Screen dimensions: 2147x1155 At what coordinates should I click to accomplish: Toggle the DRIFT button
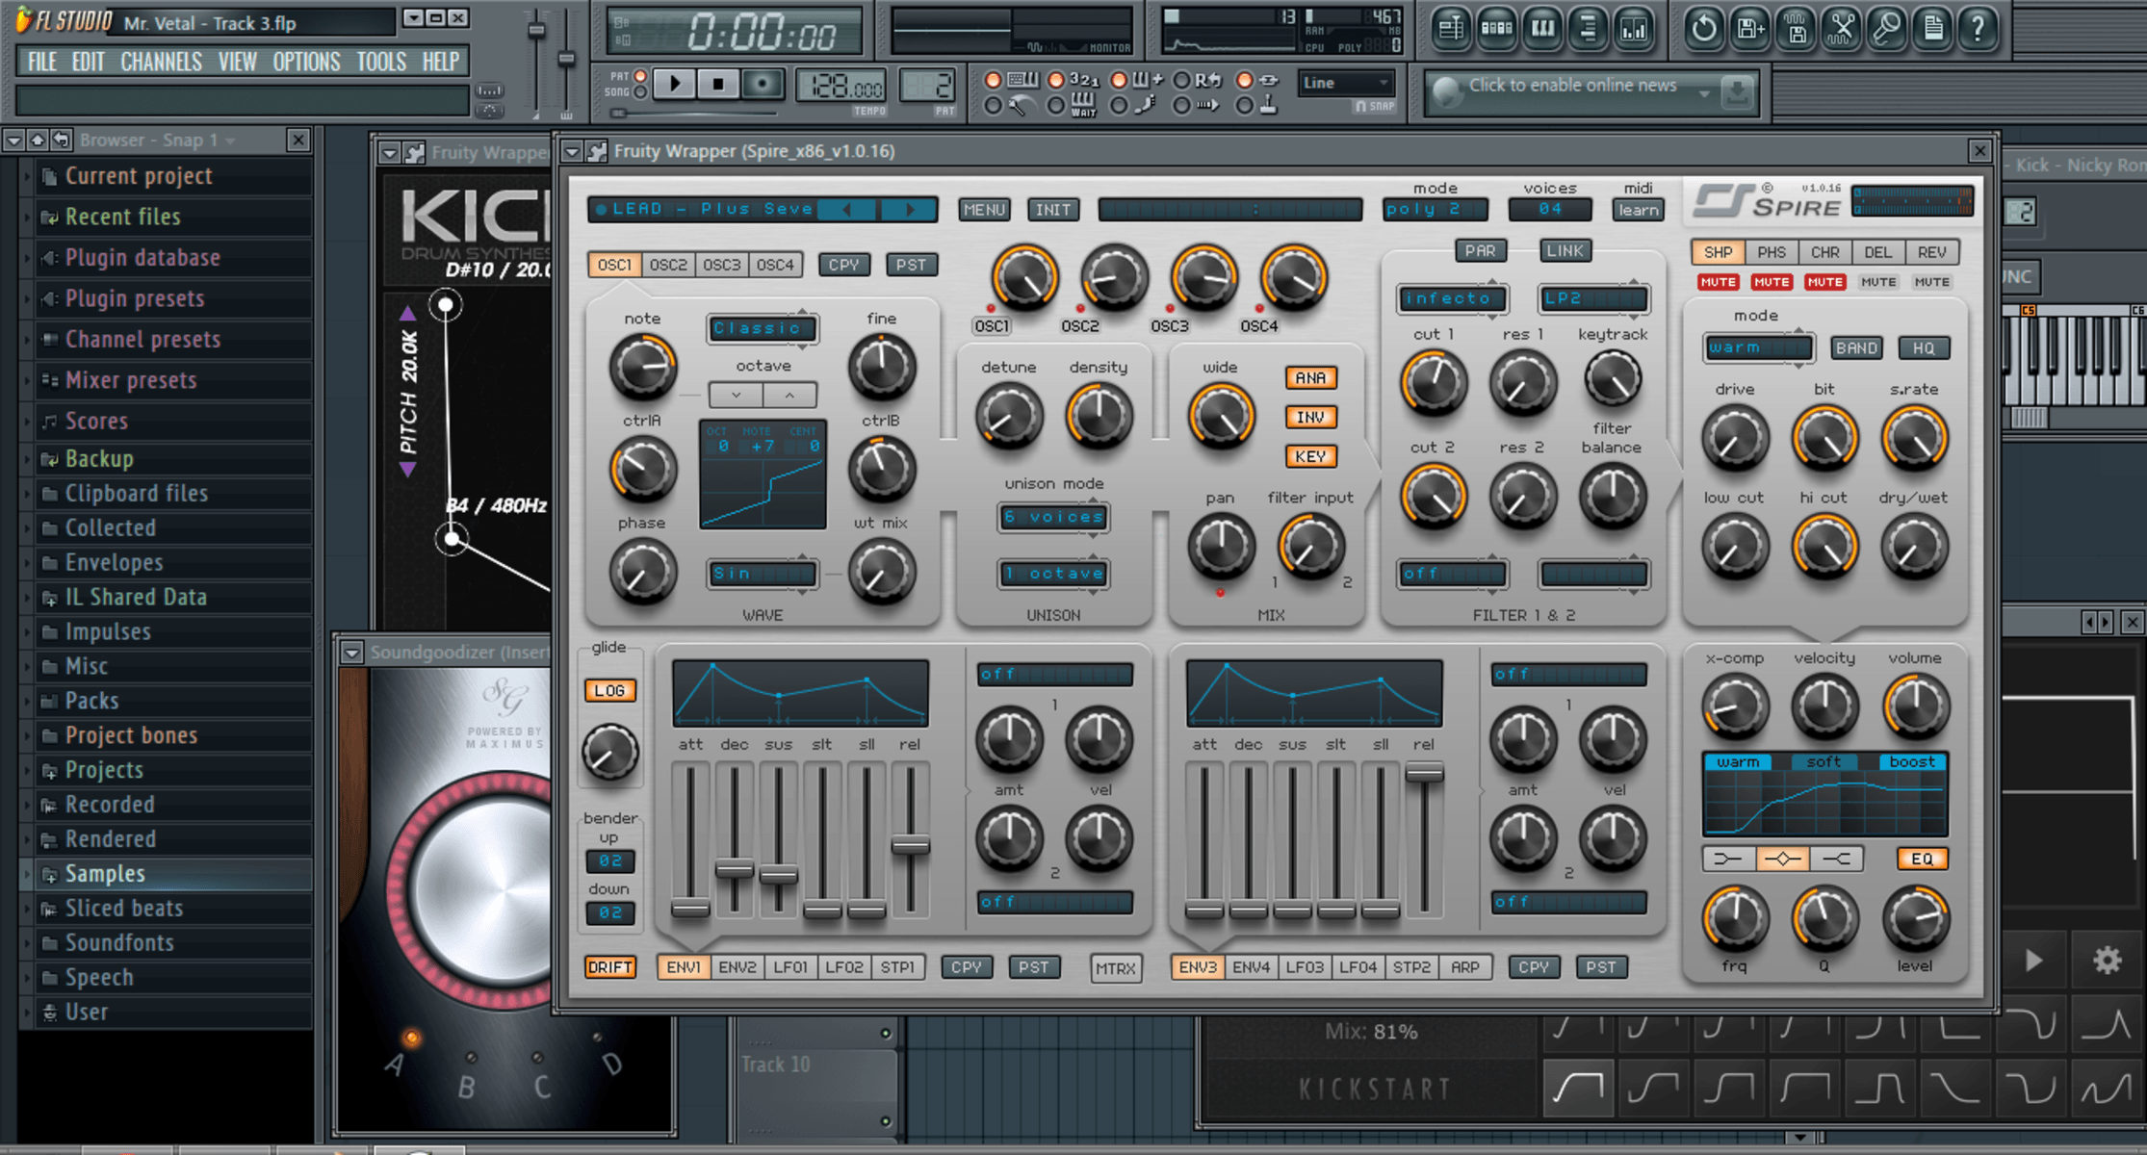[x=610, y=967]
